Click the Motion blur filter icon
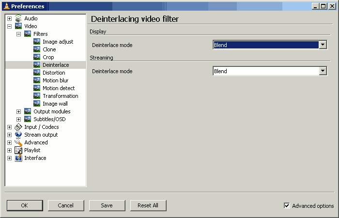The height and width of the screenshot is (218, 339). point(37,80)
